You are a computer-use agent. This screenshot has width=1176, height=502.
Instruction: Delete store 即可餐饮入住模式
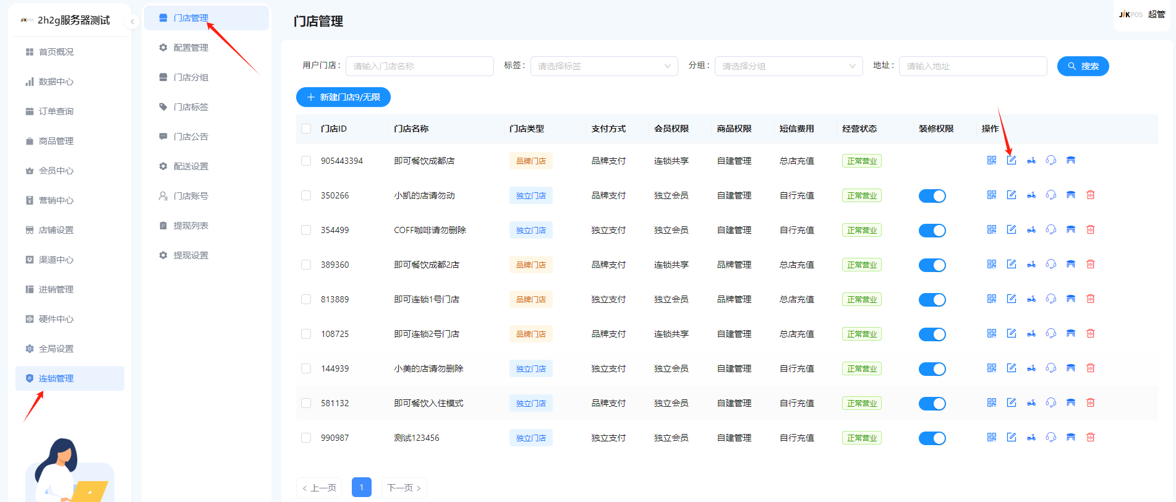click(1091, 402)
